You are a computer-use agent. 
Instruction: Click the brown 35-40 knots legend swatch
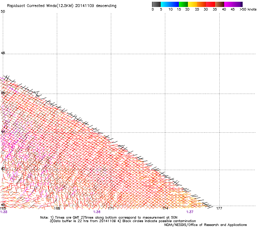[x=220, y=4]
